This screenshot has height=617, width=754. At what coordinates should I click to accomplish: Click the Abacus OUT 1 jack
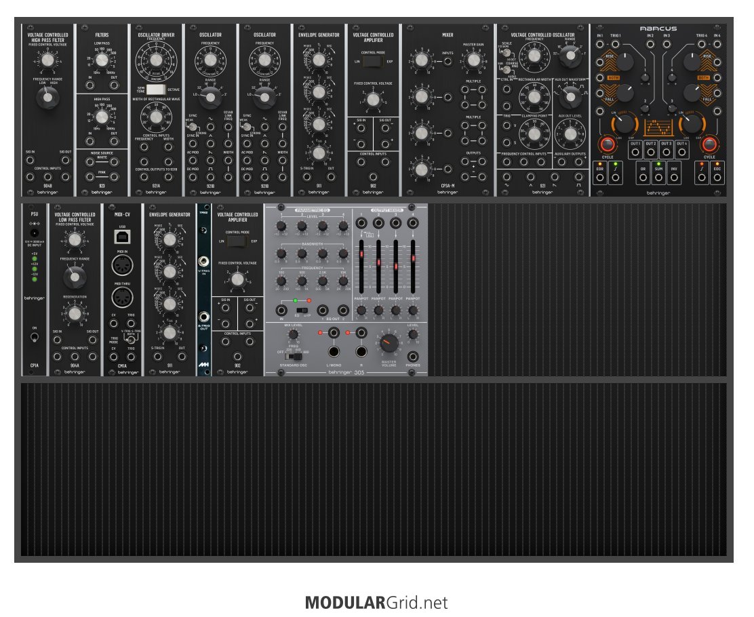click(x=635, y=152)
